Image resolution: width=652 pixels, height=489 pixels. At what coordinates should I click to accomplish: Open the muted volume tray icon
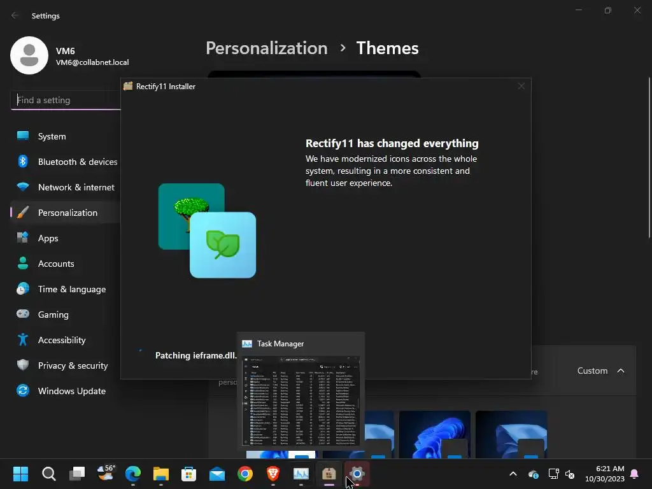(x=570, y=474)
